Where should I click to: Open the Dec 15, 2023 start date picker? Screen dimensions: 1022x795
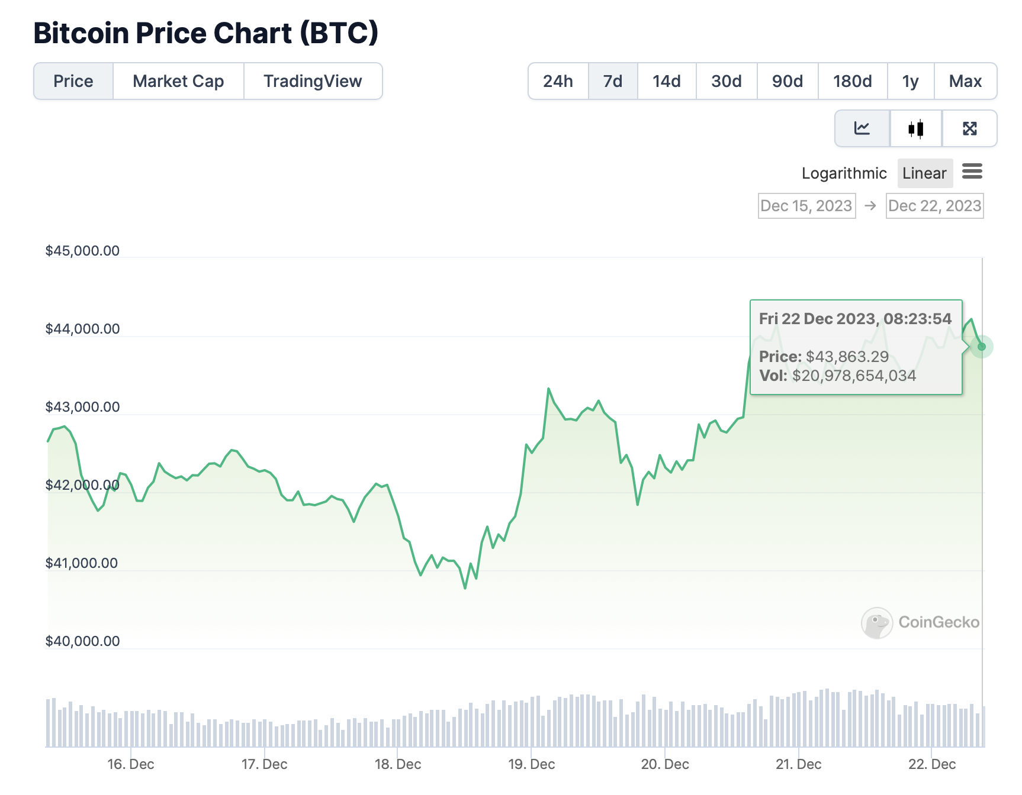pyautogui.click(x=806, y=206)
